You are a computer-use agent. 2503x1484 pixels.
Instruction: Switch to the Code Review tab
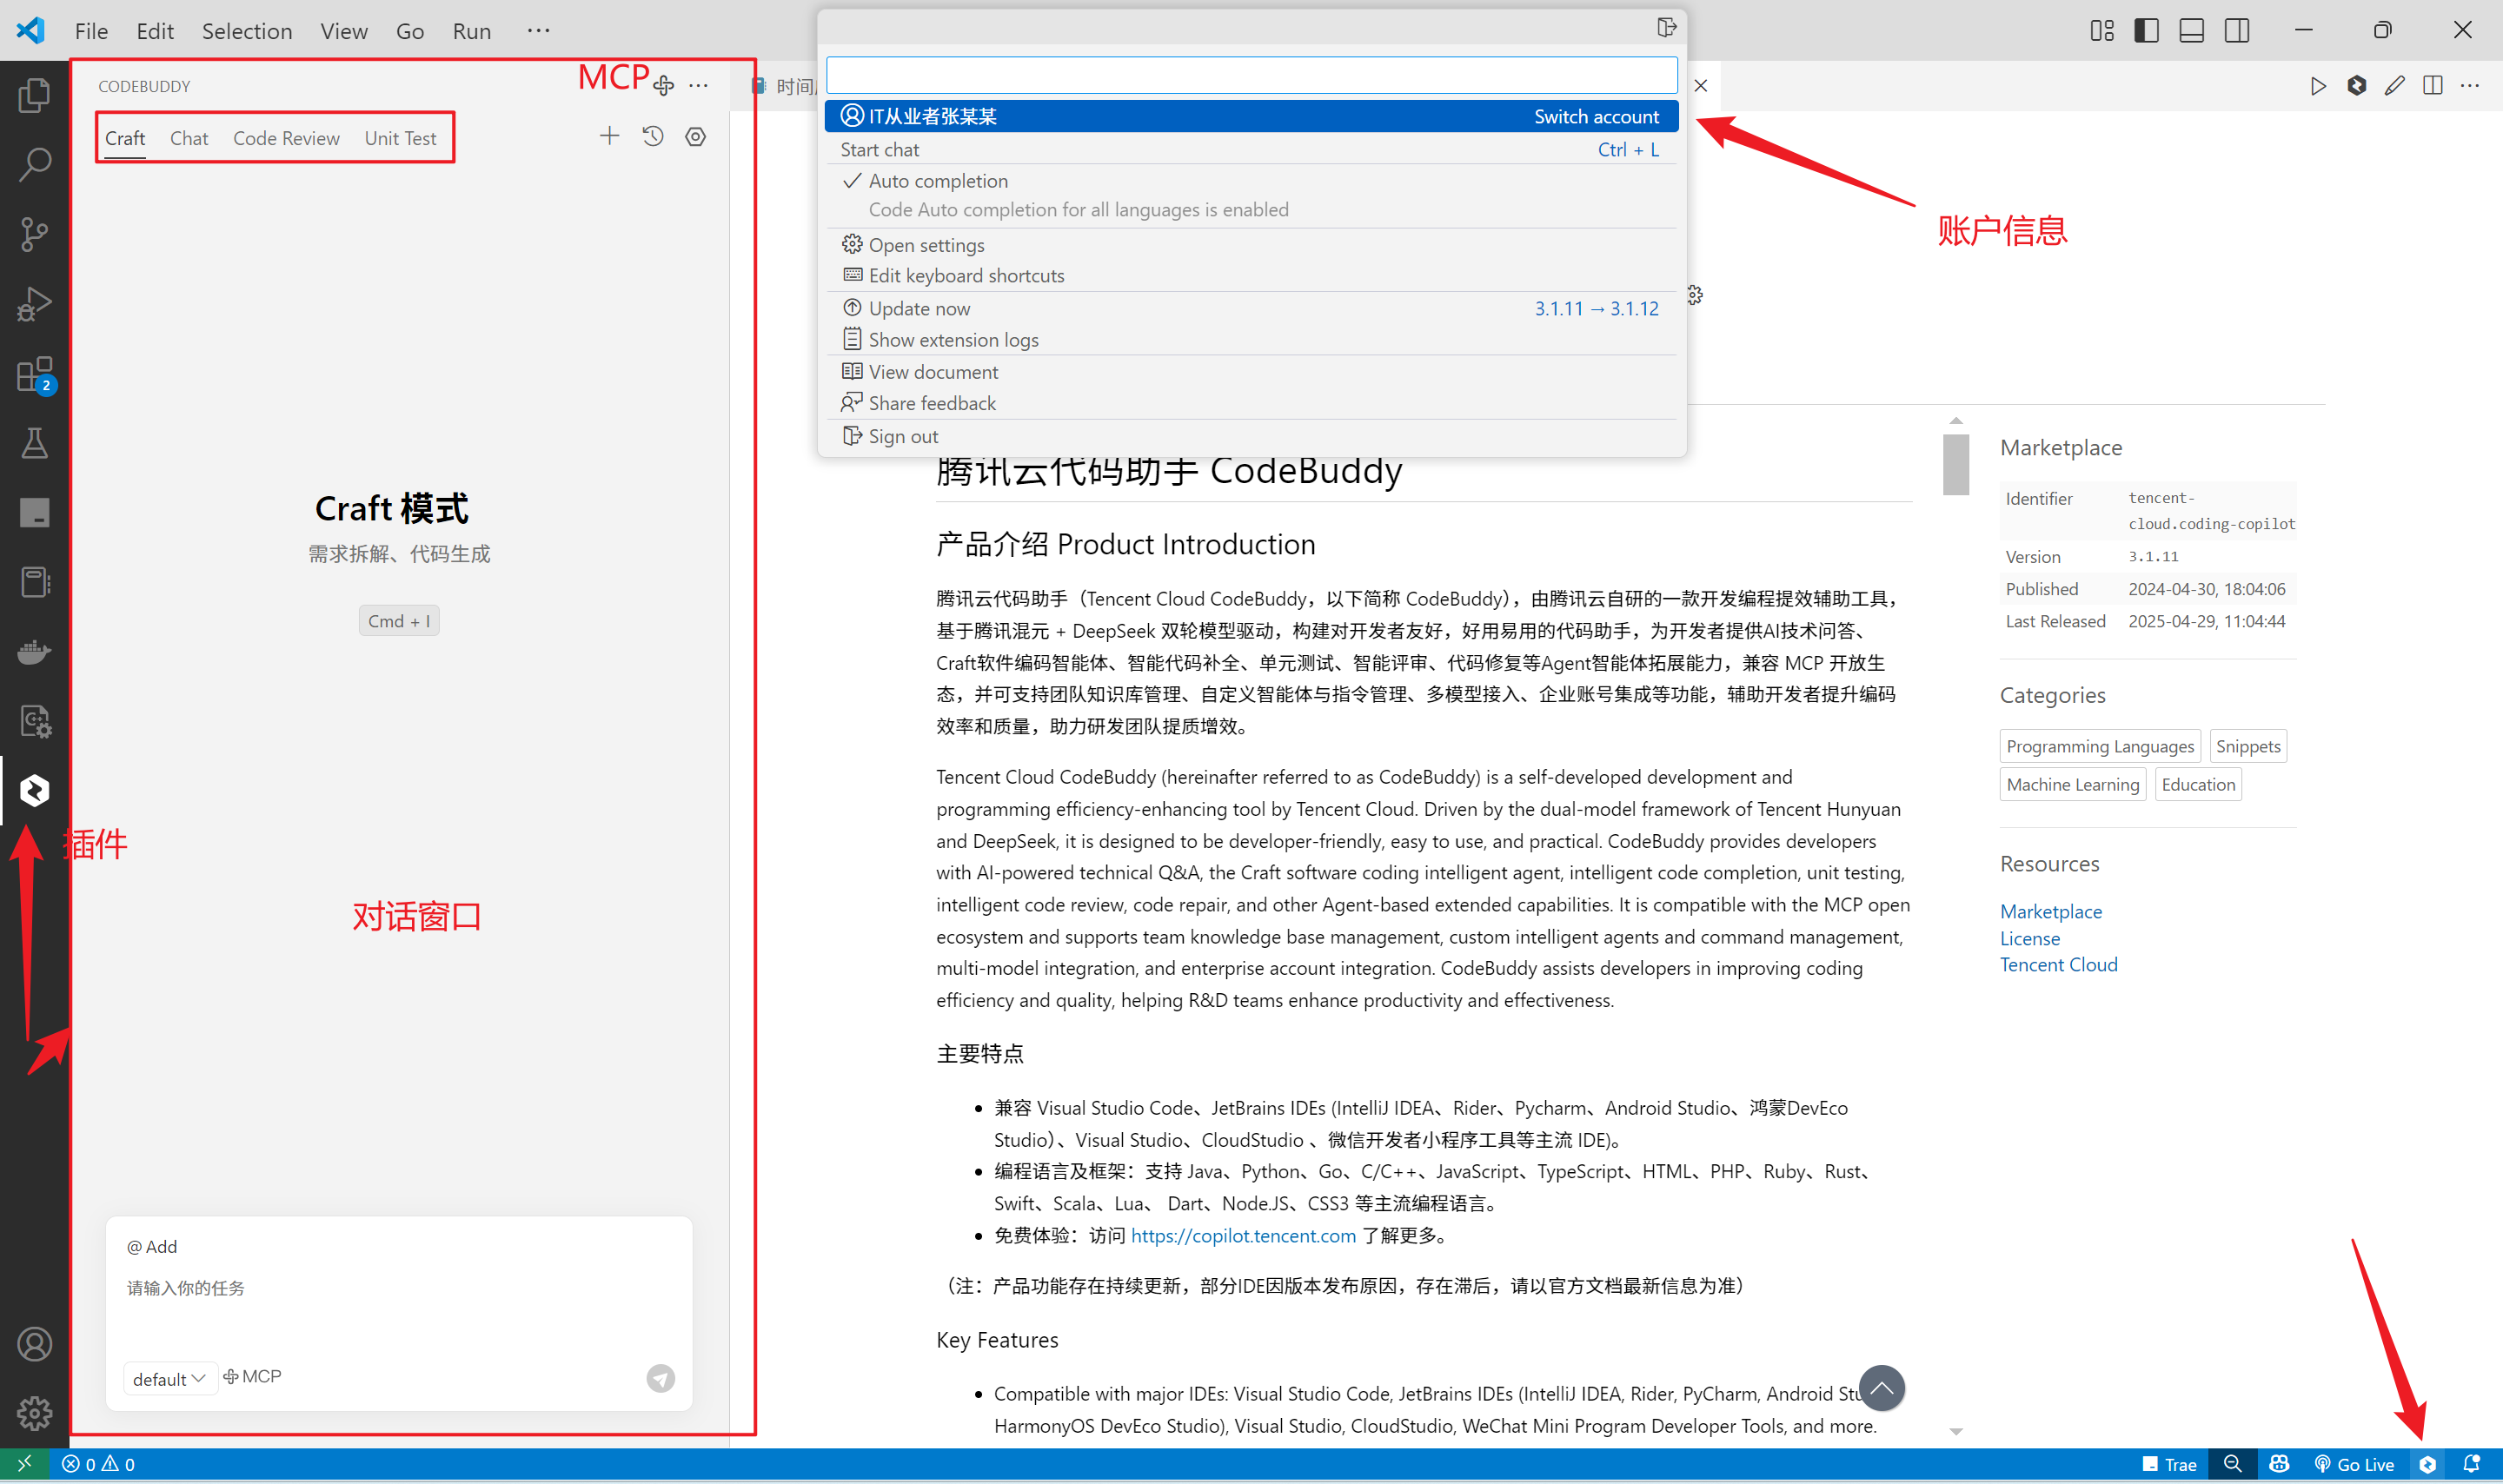286,138
